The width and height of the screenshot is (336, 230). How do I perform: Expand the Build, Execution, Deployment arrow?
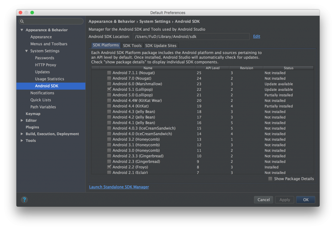click(x=22, y=134)
